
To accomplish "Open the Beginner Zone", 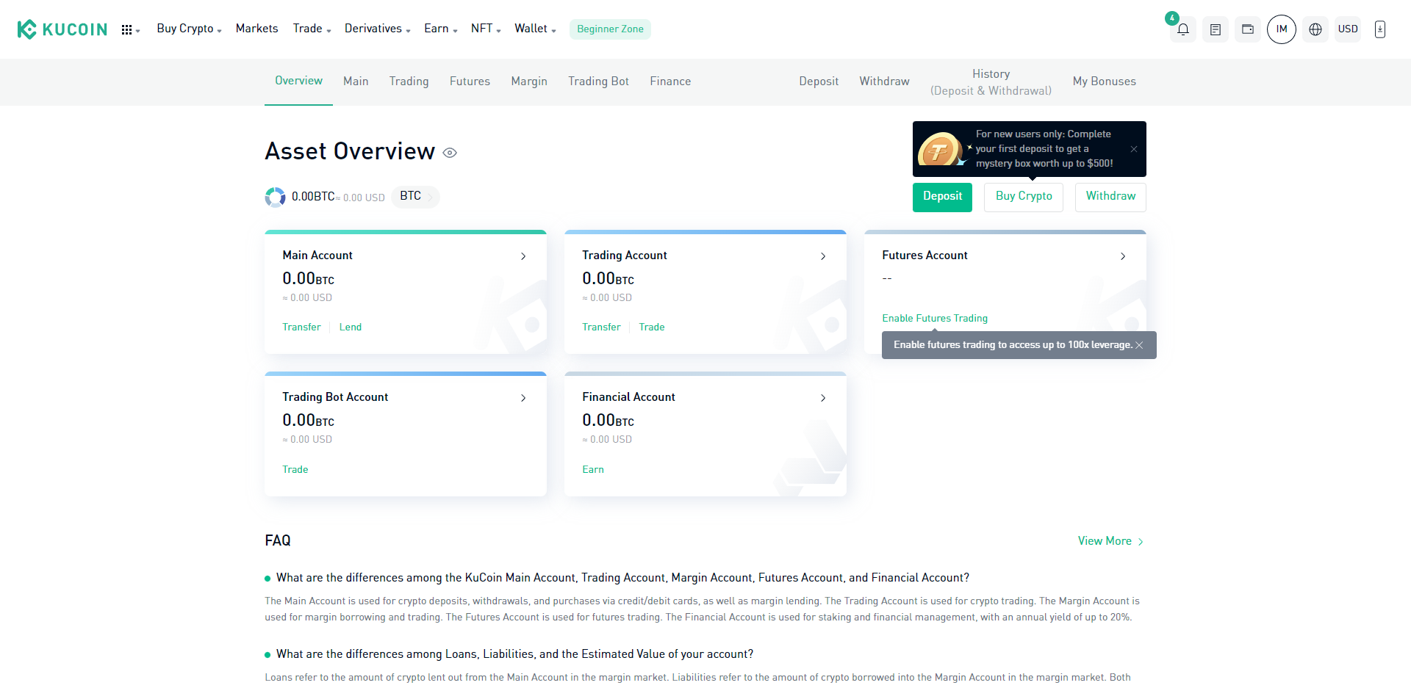I will 610,29.
